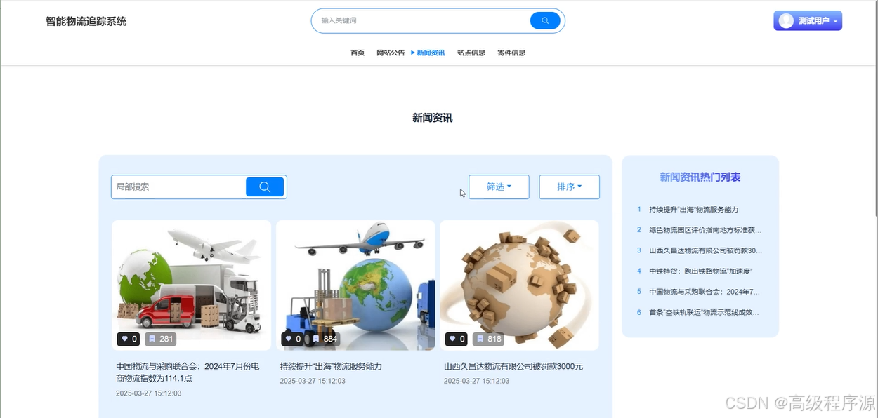
Task: Open hot list item 持续提升"出海"物流服务能力
Action: pos(694,209)
